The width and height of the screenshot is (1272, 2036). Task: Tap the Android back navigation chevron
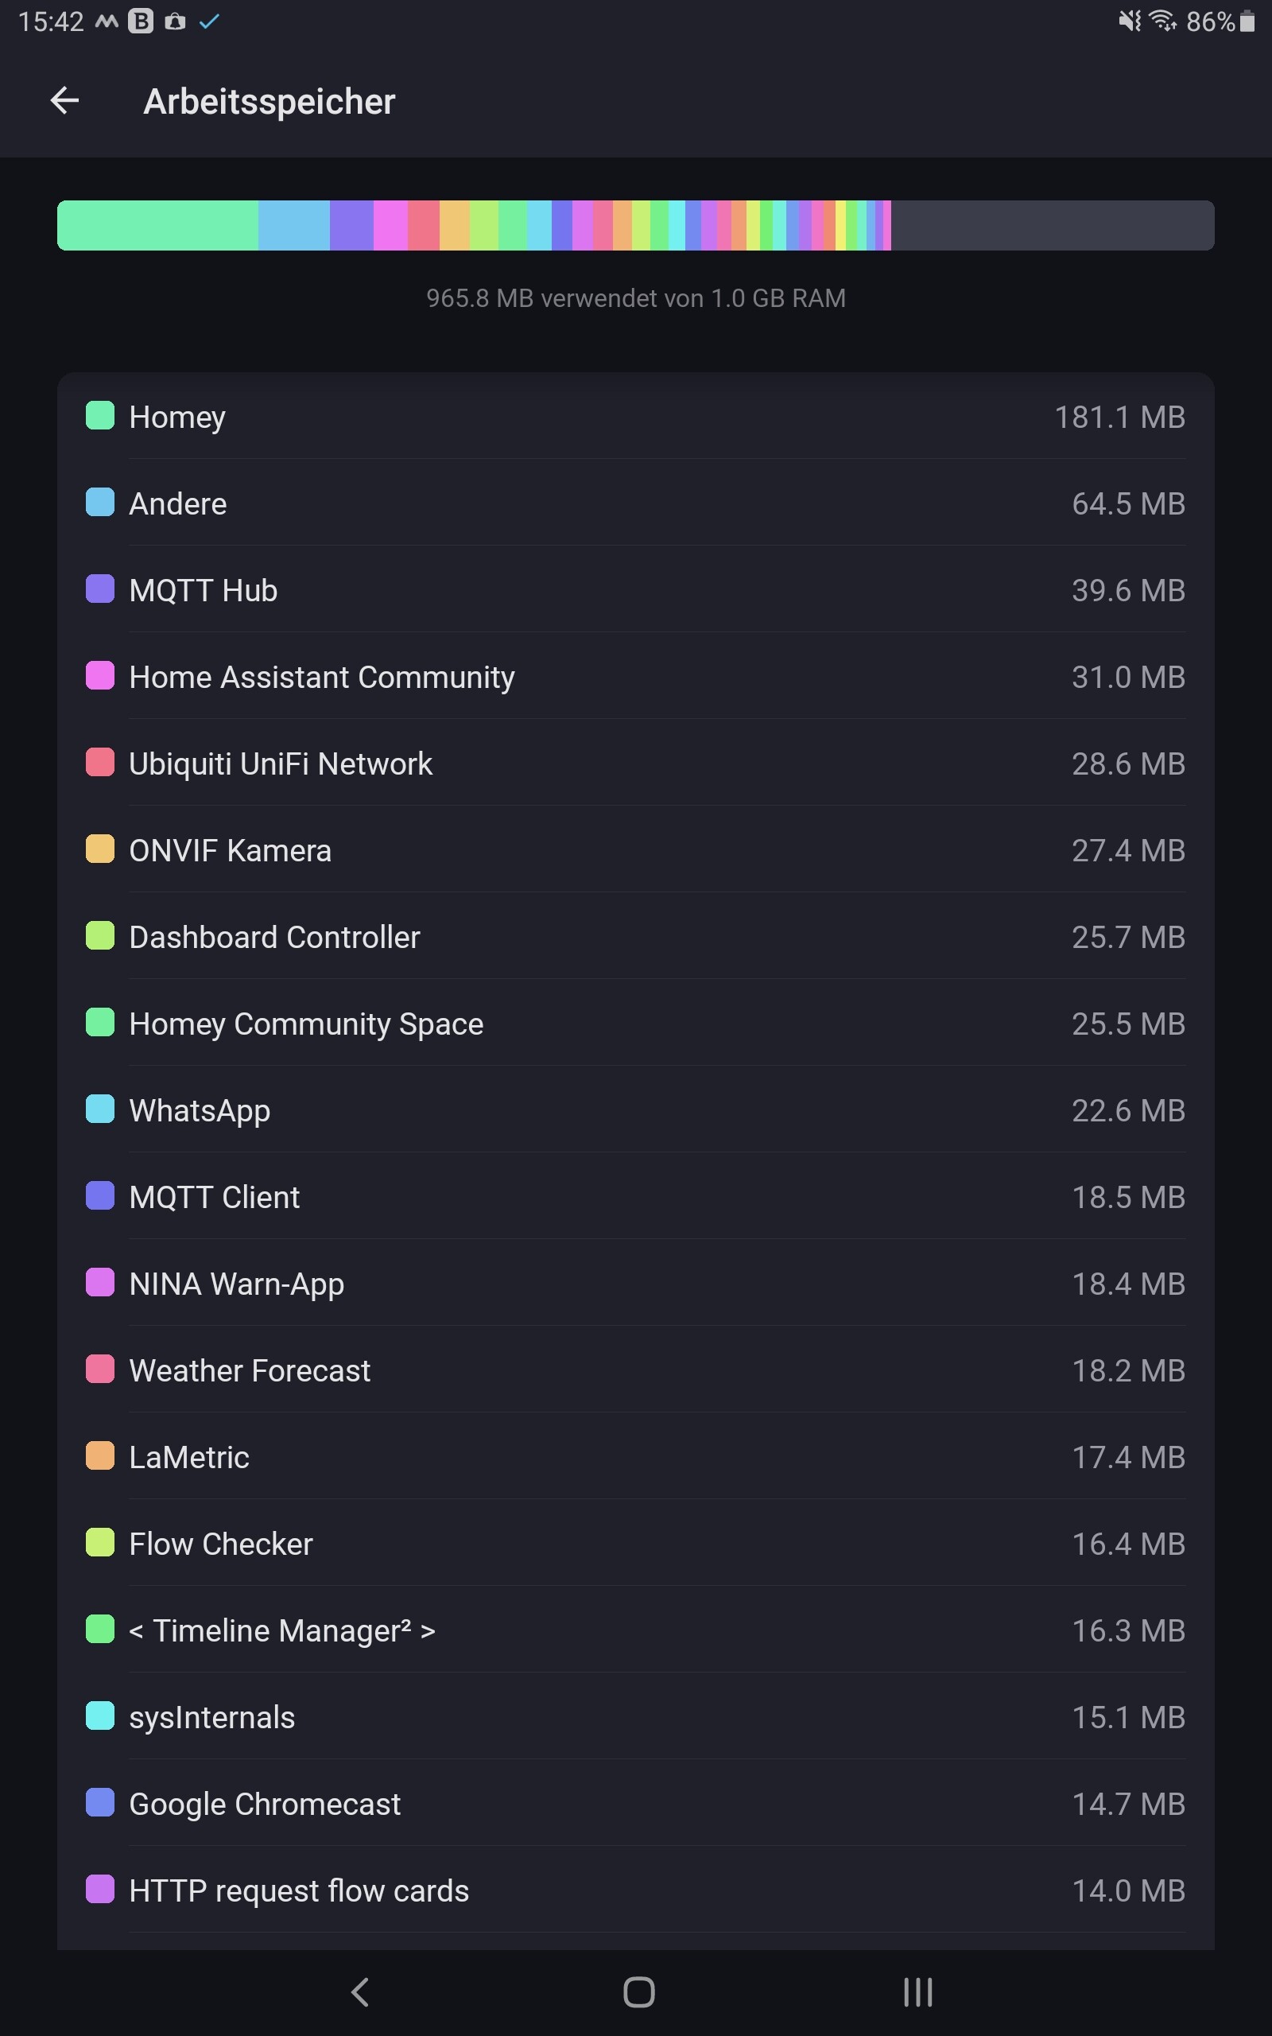pos(360,1991)
